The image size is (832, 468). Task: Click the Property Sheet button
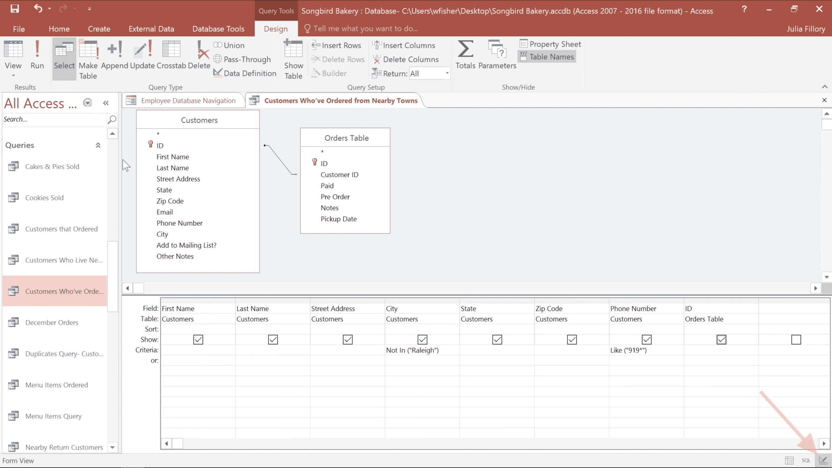pos(550,44)
